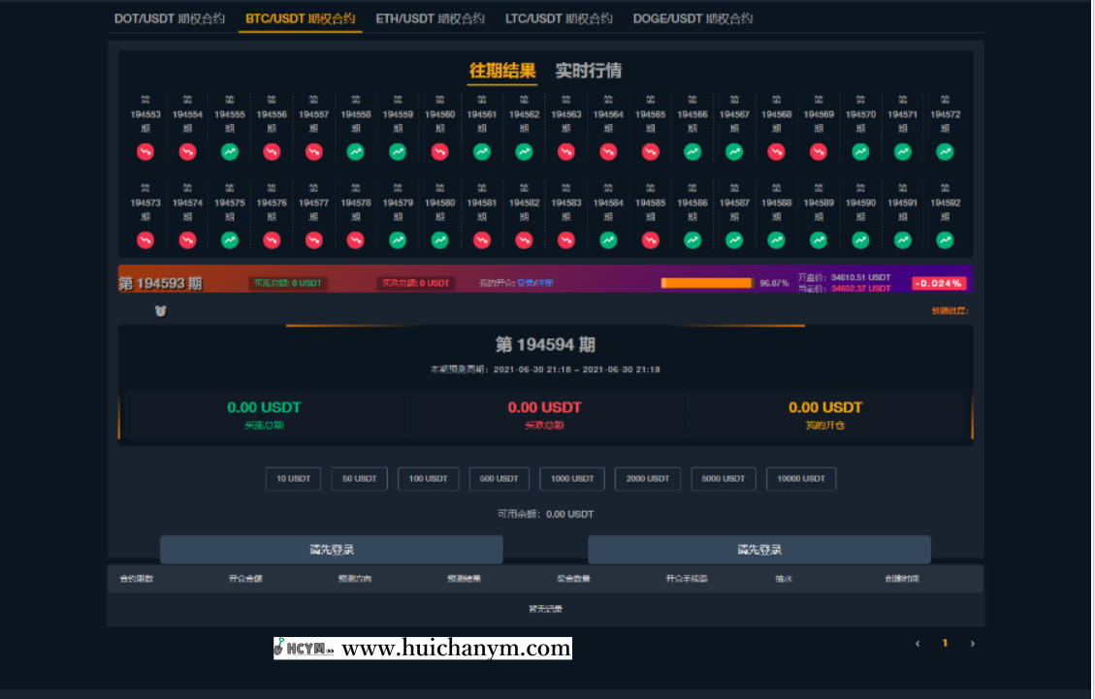Choose the 10000 USDT bet amount
Viewport: 1095px width, 699px height.
point(800,479)
